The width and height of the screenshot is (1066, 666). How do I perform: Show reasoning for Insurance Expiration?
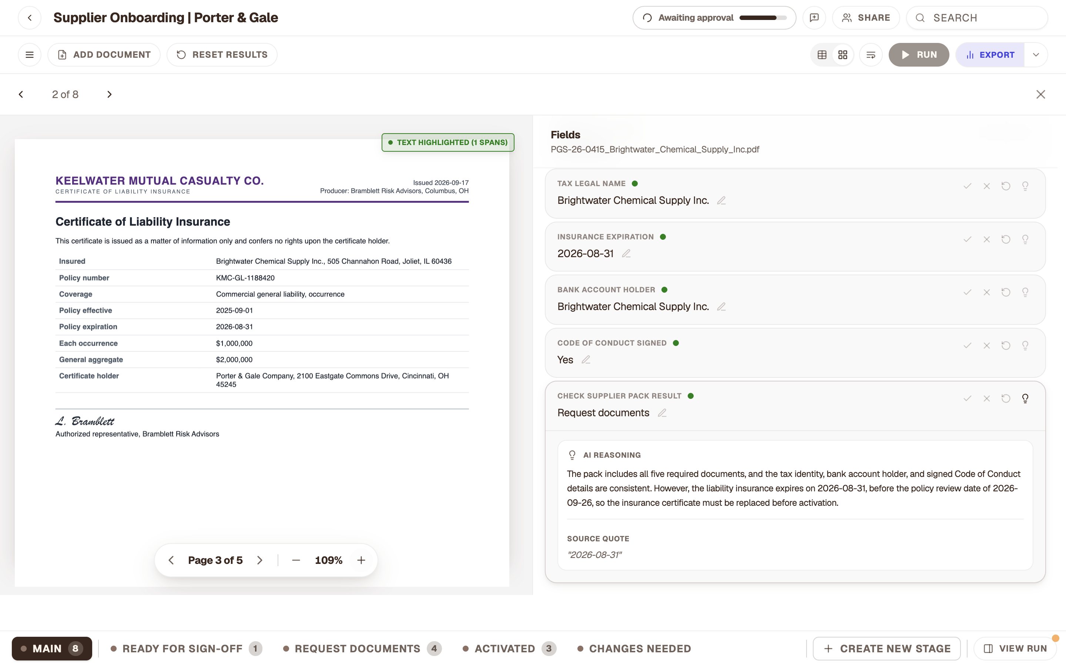(x=1025, y=239)
